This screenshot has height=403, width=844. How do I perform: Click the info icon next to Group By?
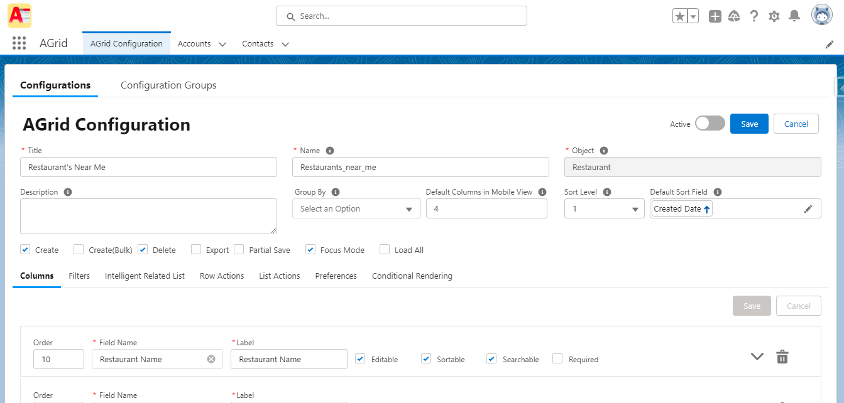pyautogui.click(x=336, y=192)
